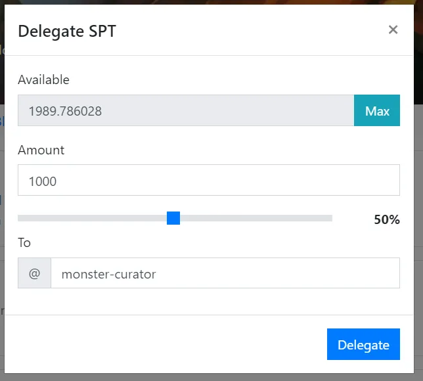Click the slider track right of the handle
423x381 pixels.
coord(256,218)
